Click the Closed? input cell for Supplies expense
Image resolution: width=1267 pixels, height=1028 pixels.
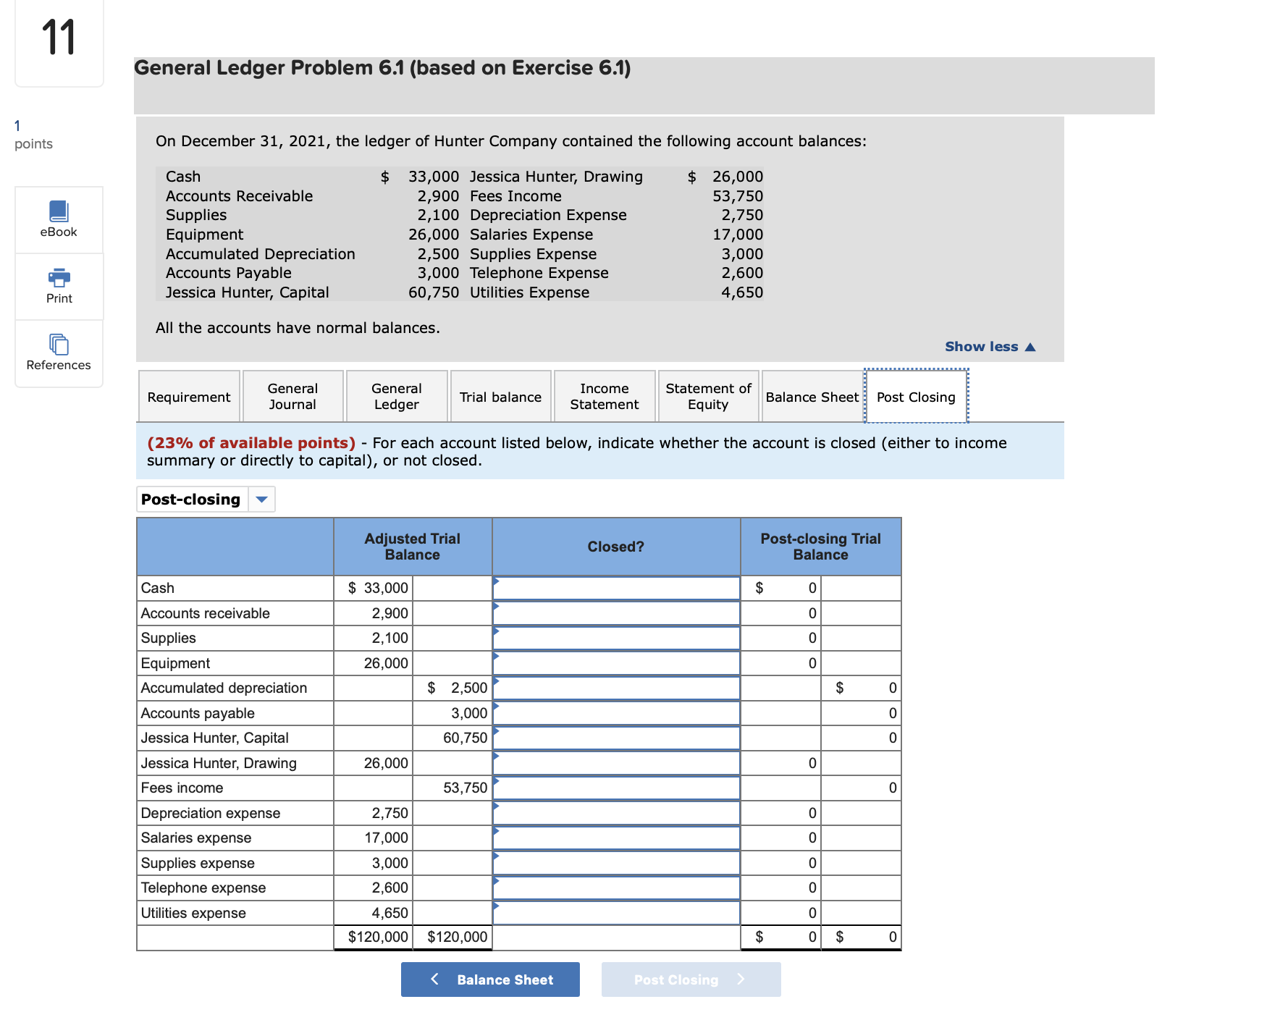(x=615, y=862)
